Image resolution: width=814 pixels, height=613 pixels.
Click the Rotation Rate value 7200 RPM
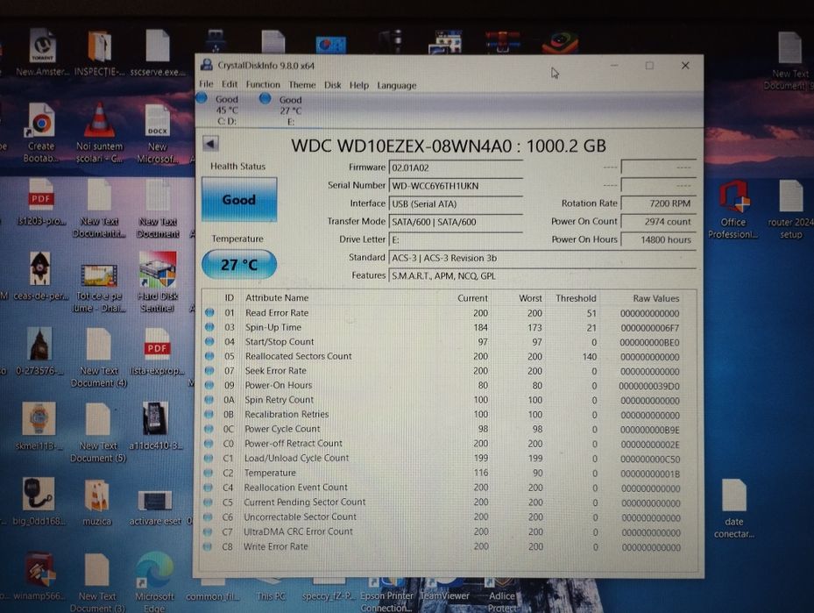658,203
